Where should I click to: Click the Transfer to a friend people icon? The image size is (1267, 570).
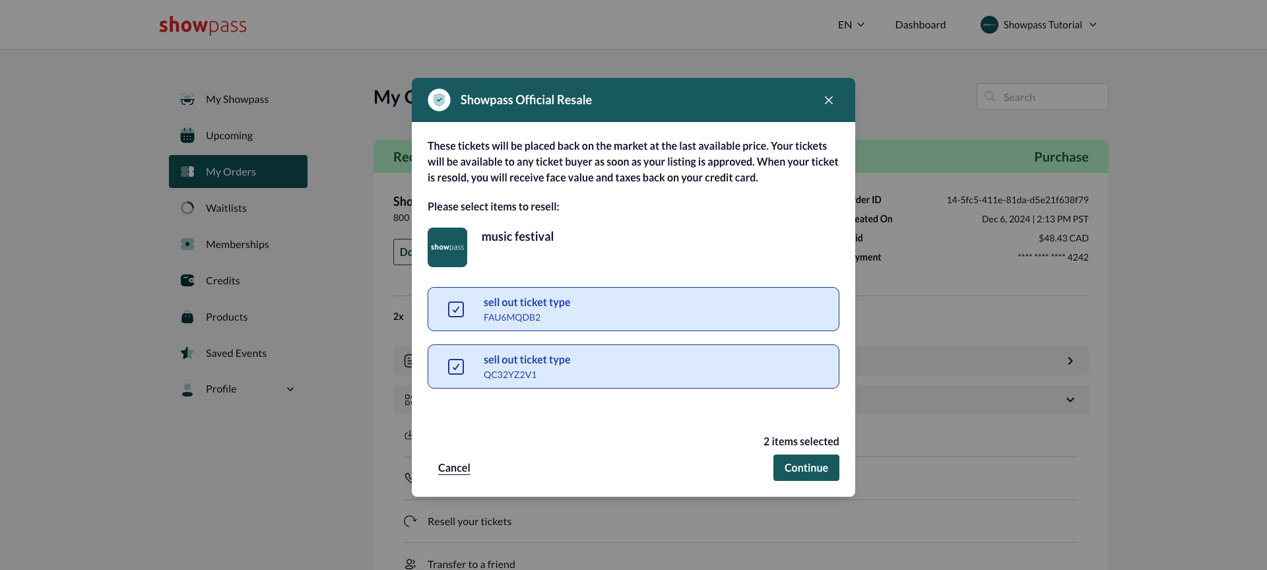click(410, 564)
